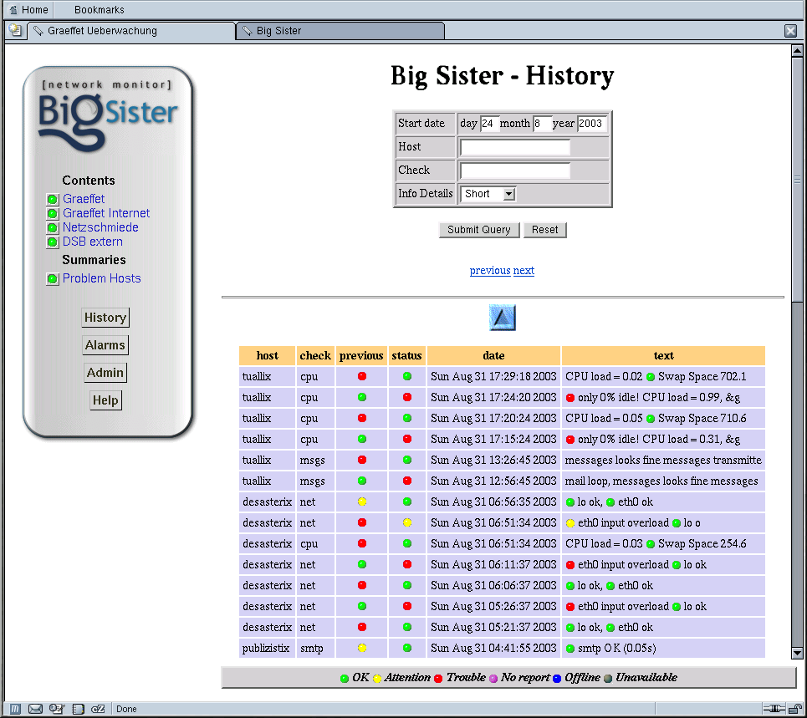Screen dimensions: 807x718
Task: Open the Help page button
Action: tap(105, 400)
